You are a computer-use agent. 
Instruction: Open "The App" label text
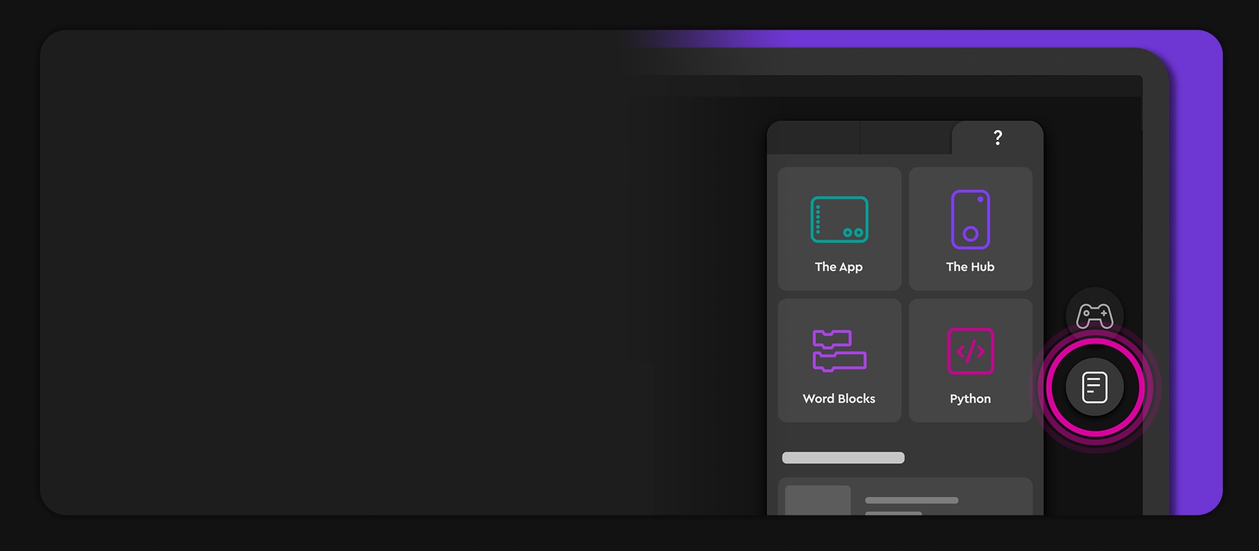pos(839,267)
